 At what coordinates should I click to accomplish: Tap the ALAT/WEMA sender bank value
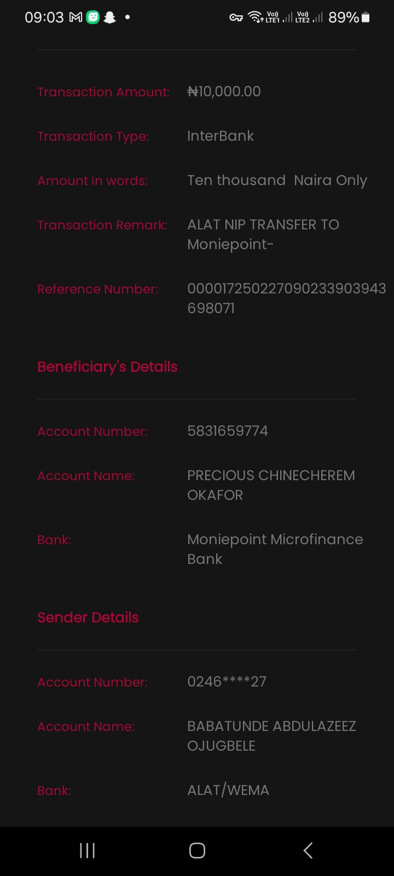pos(228,790)
